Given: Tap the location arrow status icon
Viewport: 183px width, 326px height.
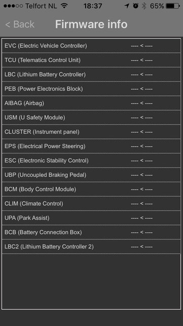Looking at the screenshot, I should [x=127, y=6].
